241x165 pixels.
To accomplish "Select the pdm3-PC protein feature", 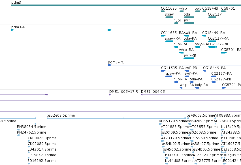I will (x=174, y=65).
